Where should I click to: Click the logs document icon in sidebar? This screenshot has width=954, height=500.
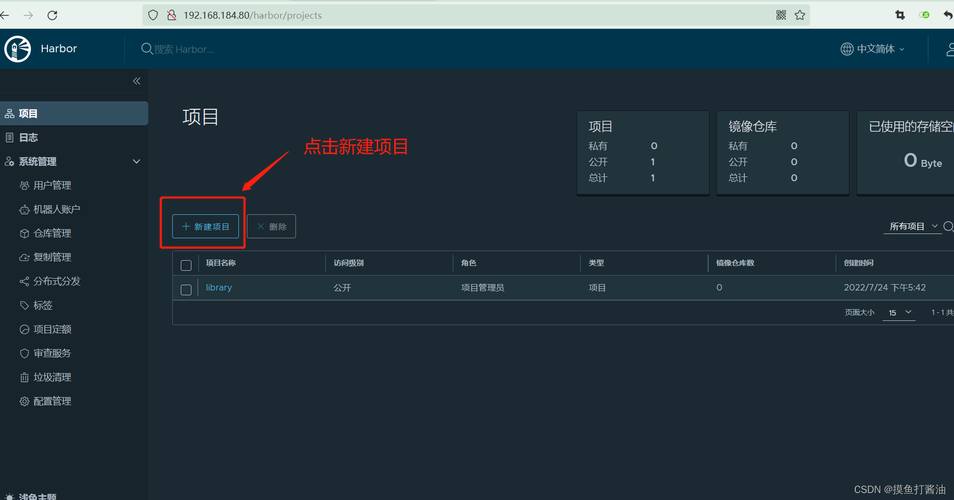pyautogui.click(x=10, y=138)
